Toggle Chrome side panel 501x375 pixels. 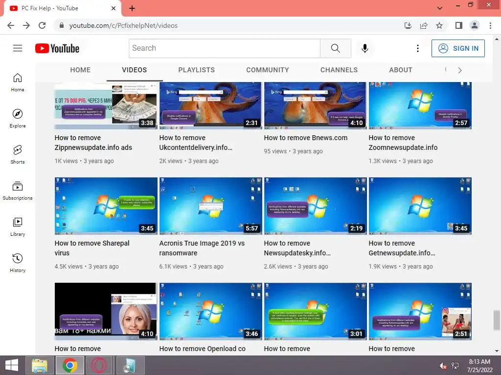(459, 25)
